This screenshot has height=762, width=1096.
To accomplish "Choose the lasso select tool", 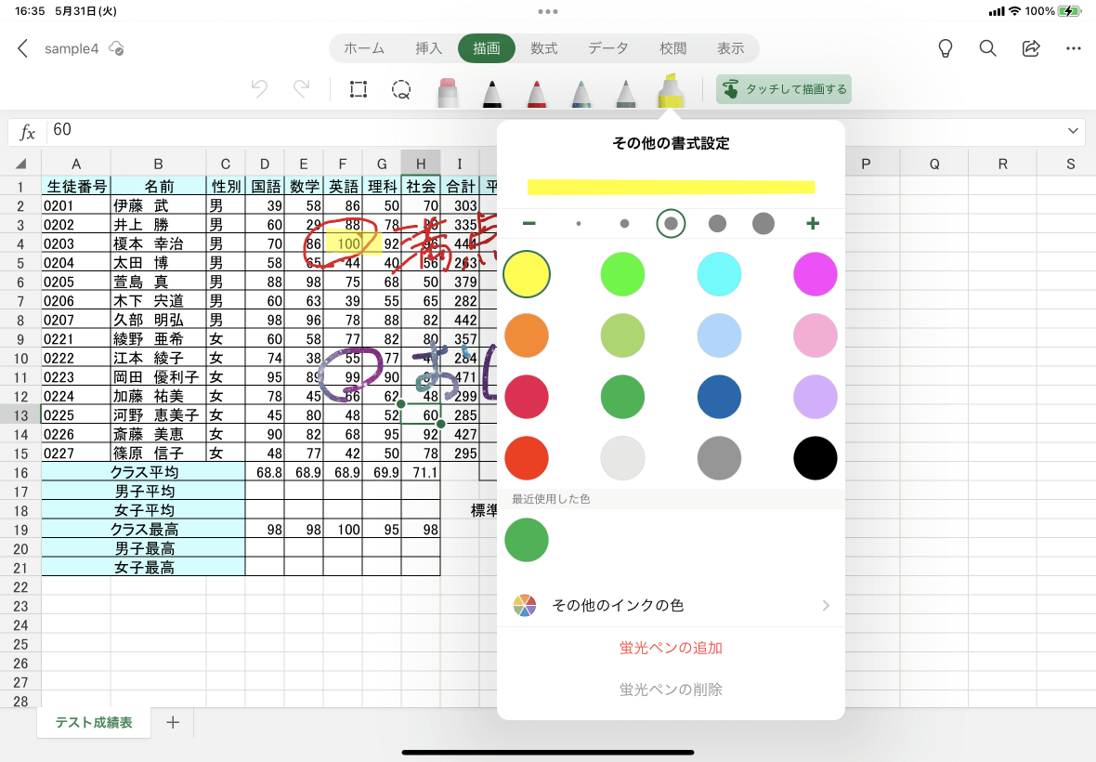I will coord(401,89).
